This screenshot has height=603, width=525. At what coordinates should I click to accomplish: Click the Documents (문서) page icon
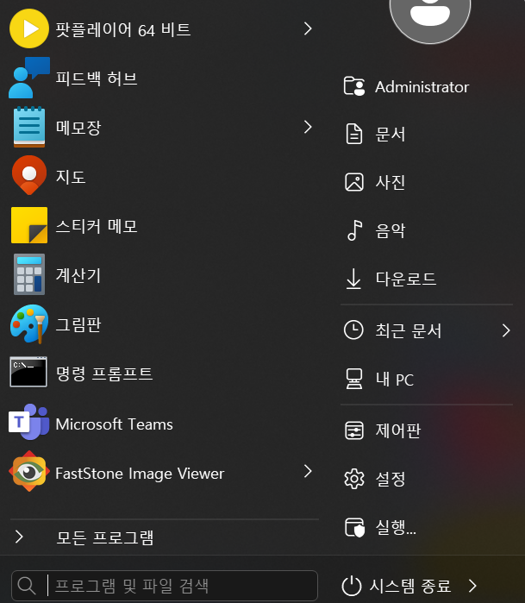click(x=354, y=134)
